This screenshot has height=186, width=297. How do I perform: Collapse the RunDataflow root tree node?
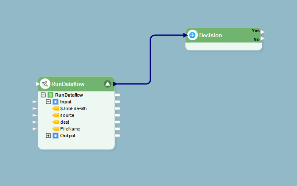coord(43,95)
